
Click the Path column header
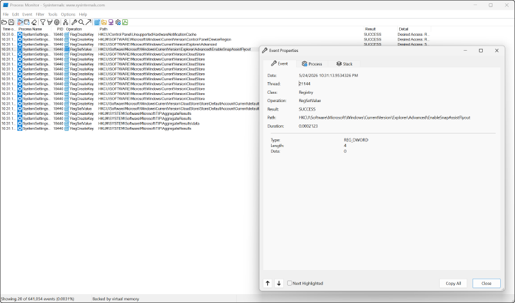pyautogui.click(x=230, y=29)
